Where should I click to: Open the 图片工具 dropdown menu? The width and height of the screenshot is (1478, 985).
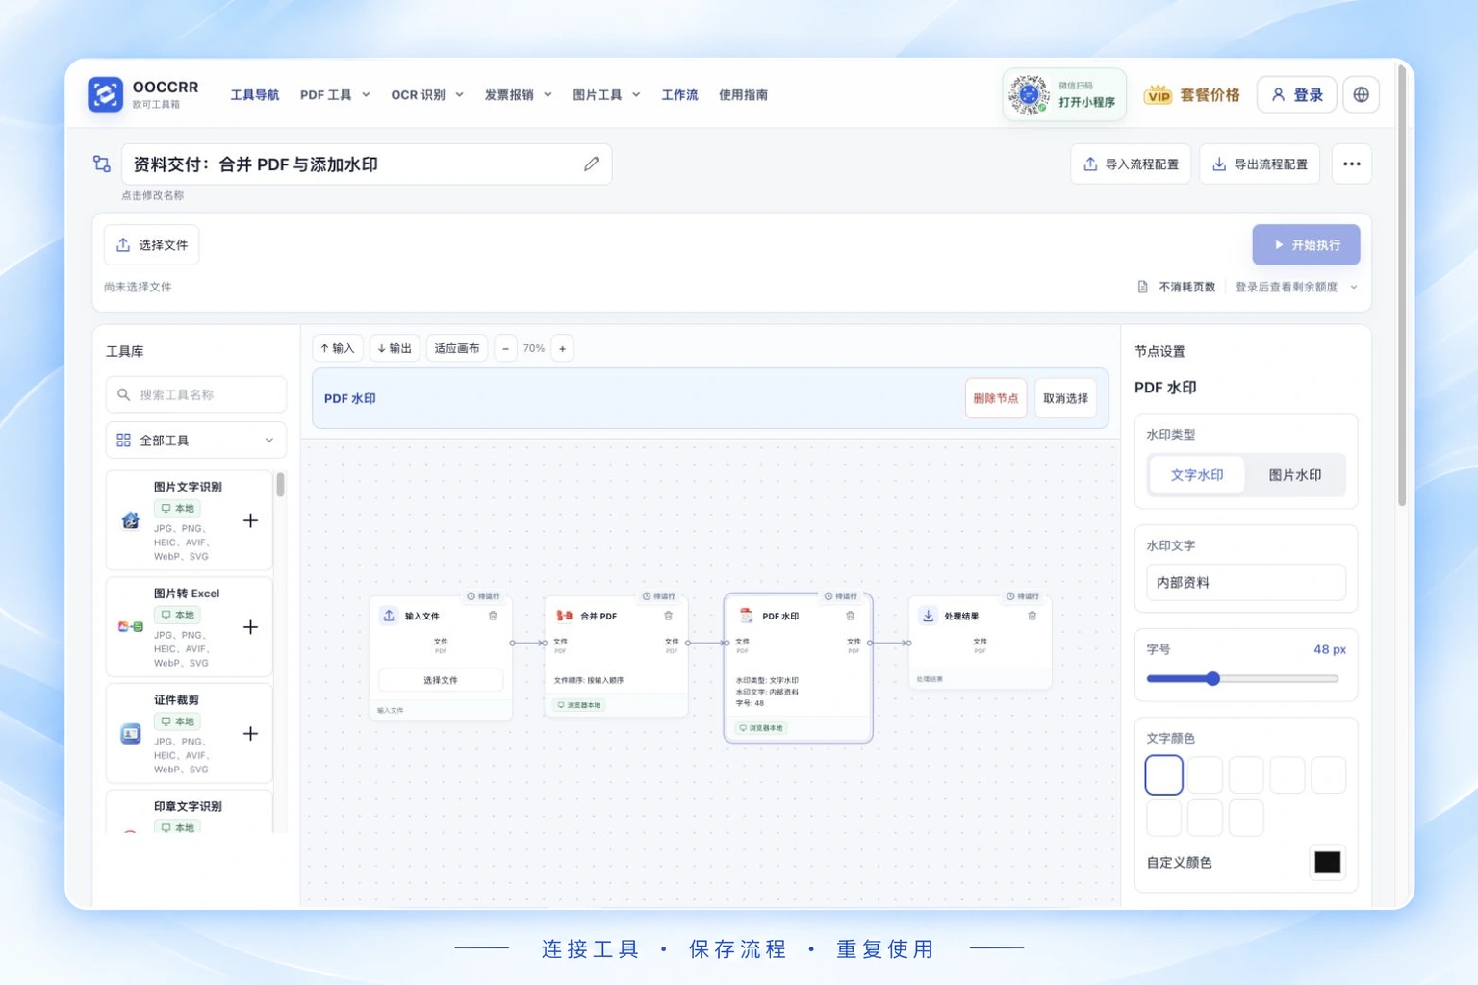point(606,95)
